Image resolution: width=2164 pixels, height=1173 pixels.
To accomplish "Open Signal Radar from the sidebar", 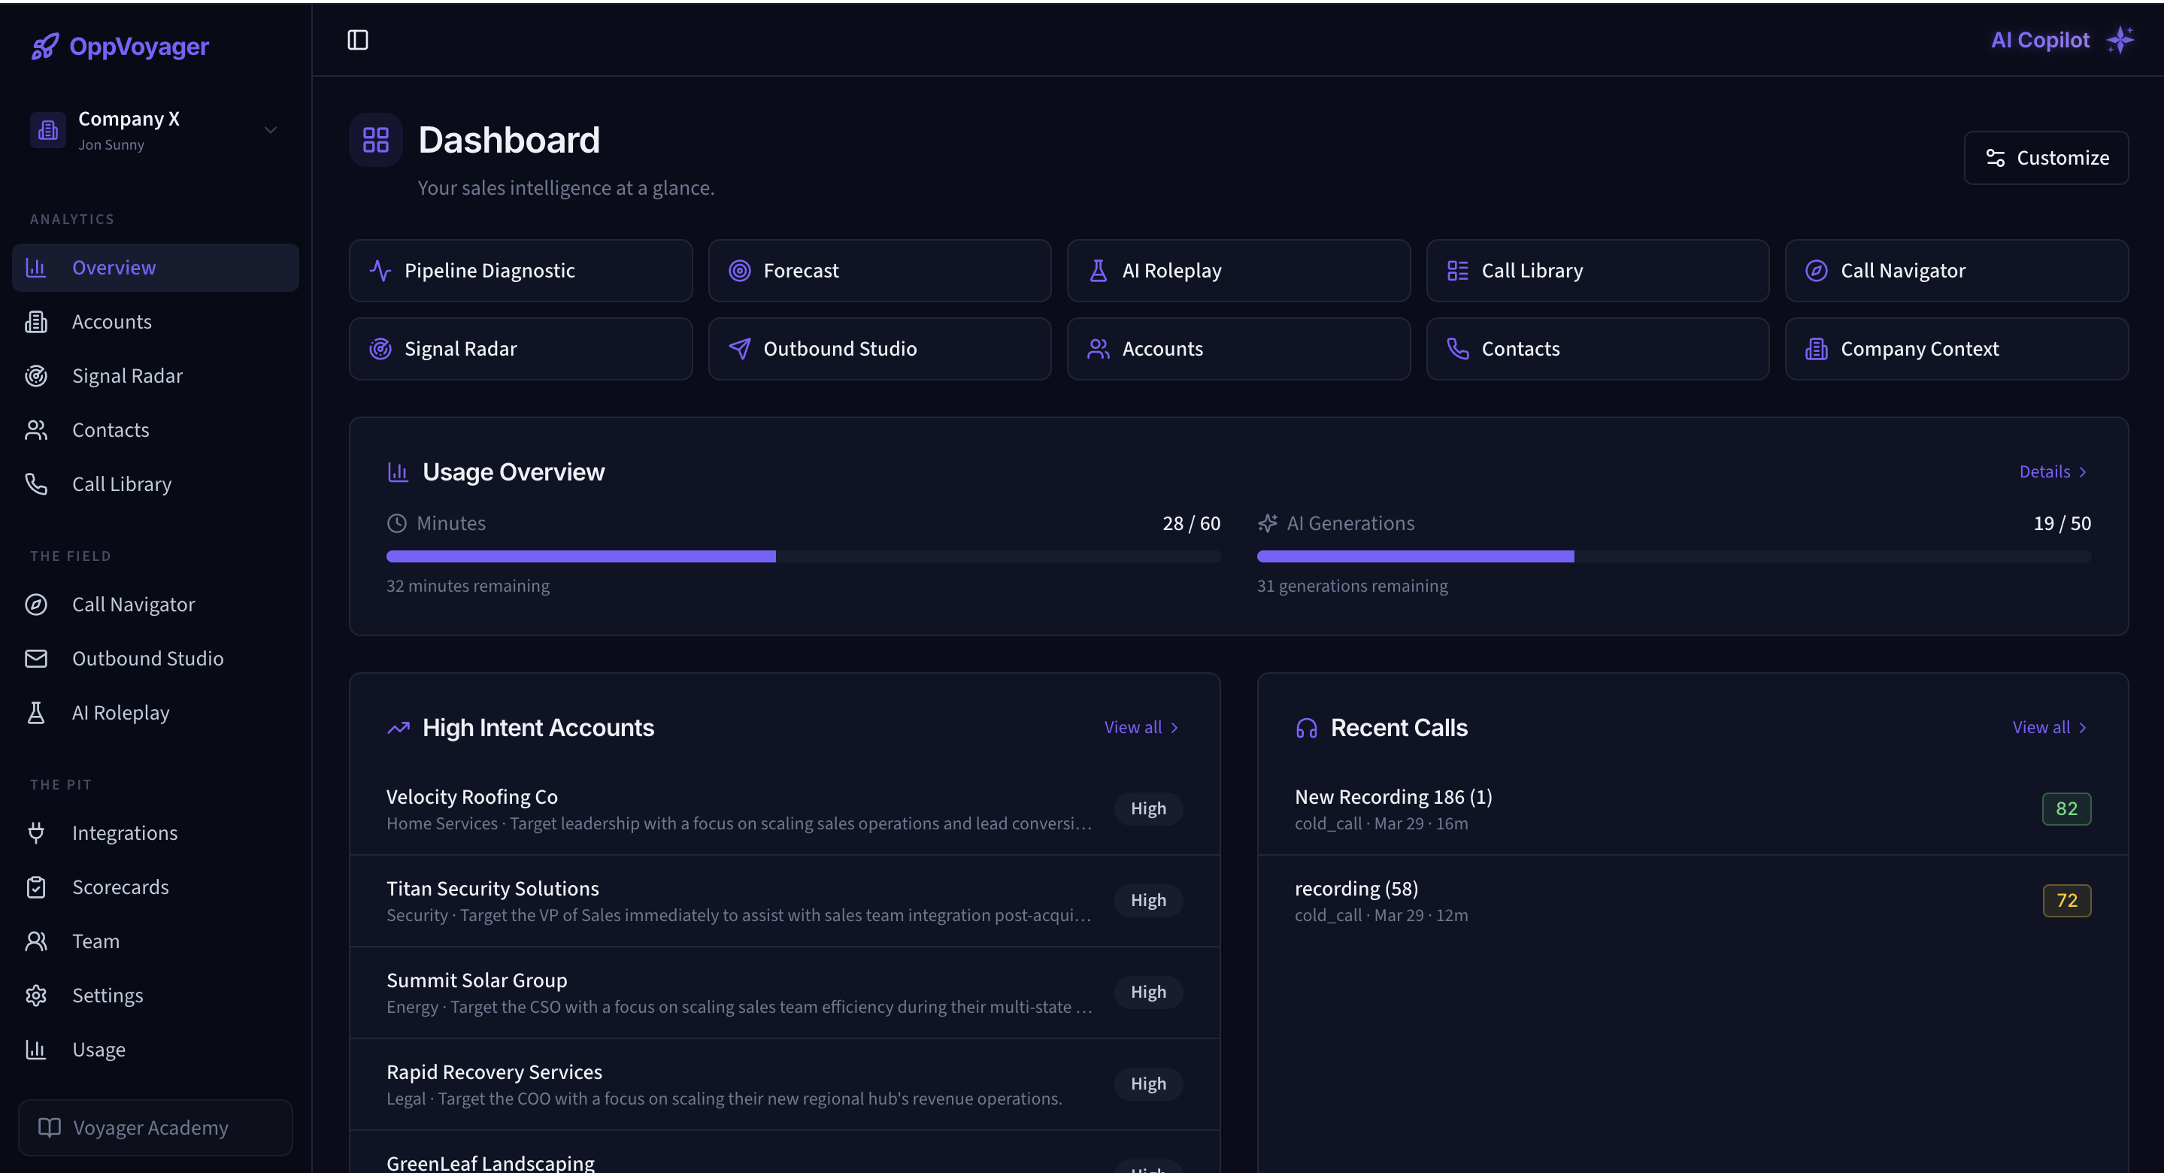I will (126, 376).
